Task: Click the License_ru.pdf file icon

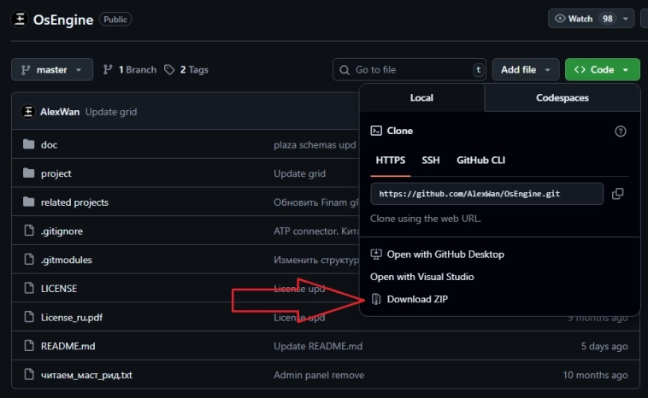Action: (29, 317)
